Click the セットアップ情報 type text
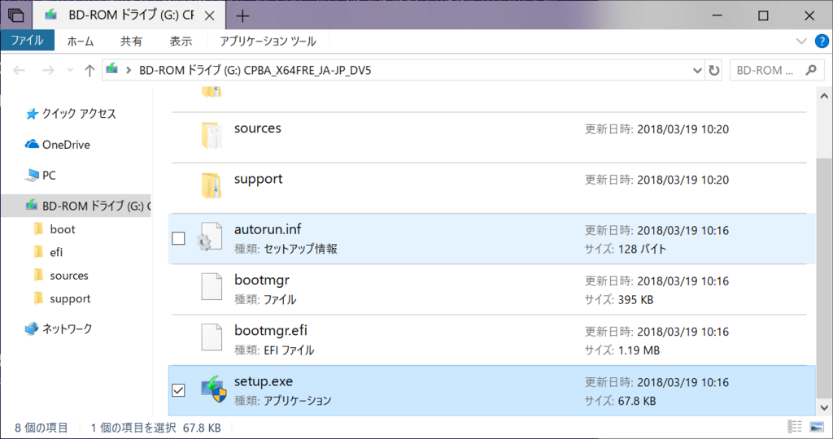Screen dimensions: 833x439 (300, 249)
